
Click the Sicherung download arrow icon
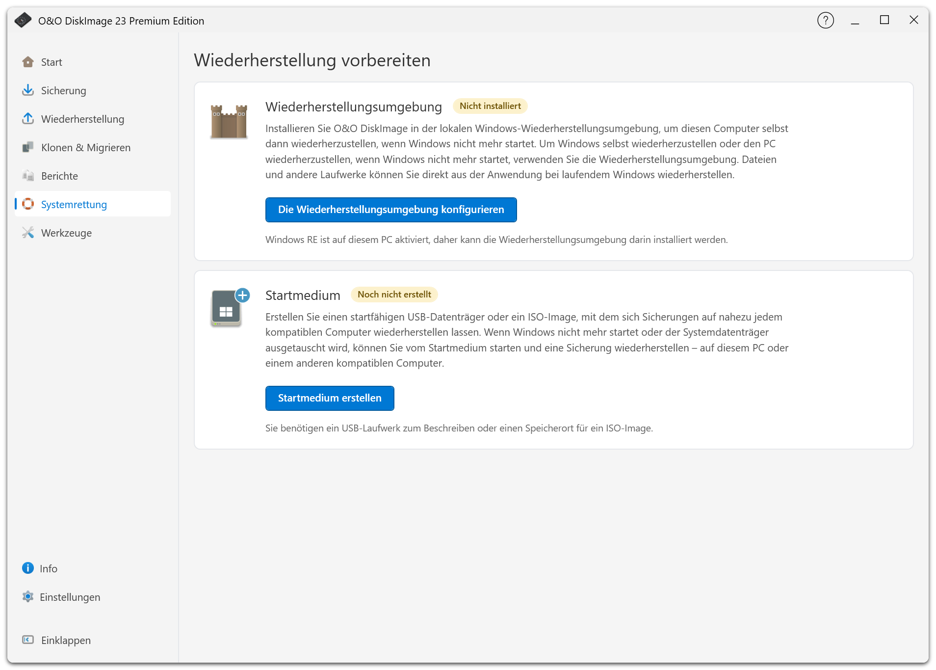(28, 90)
